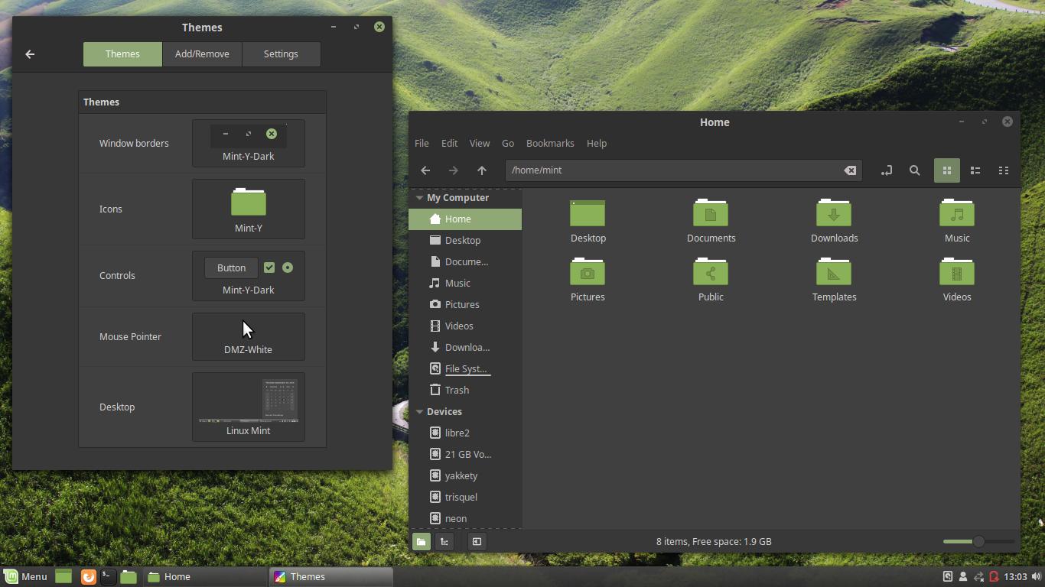
Task: Select Pictures in the sidebar
Action: pos(465,305)
